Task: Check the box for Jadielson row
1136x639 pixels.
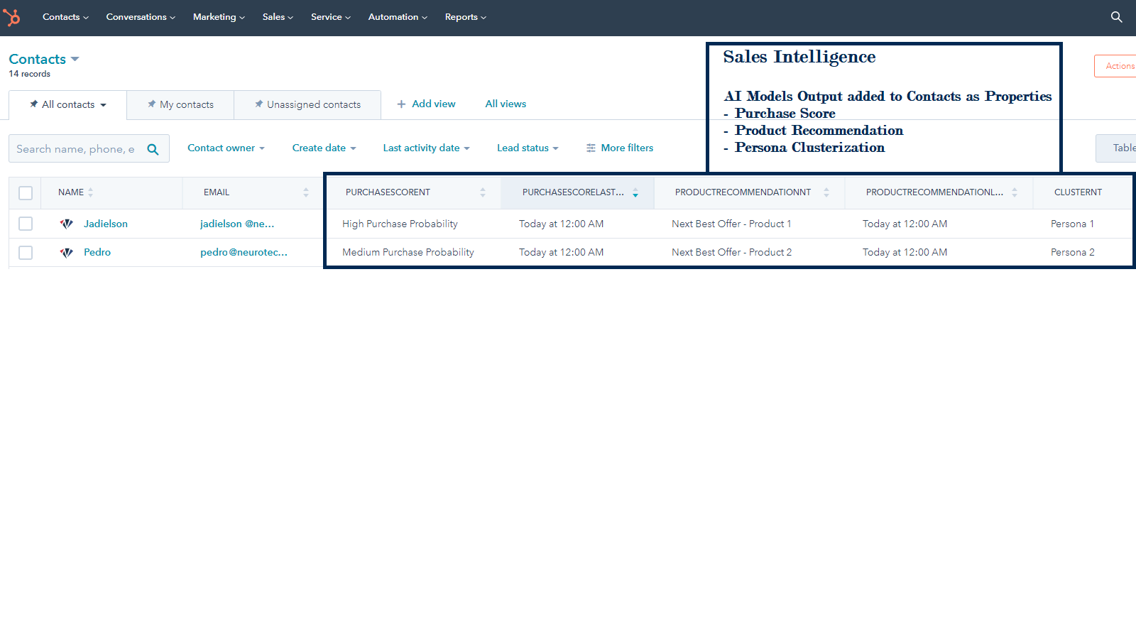Action: 26,224
